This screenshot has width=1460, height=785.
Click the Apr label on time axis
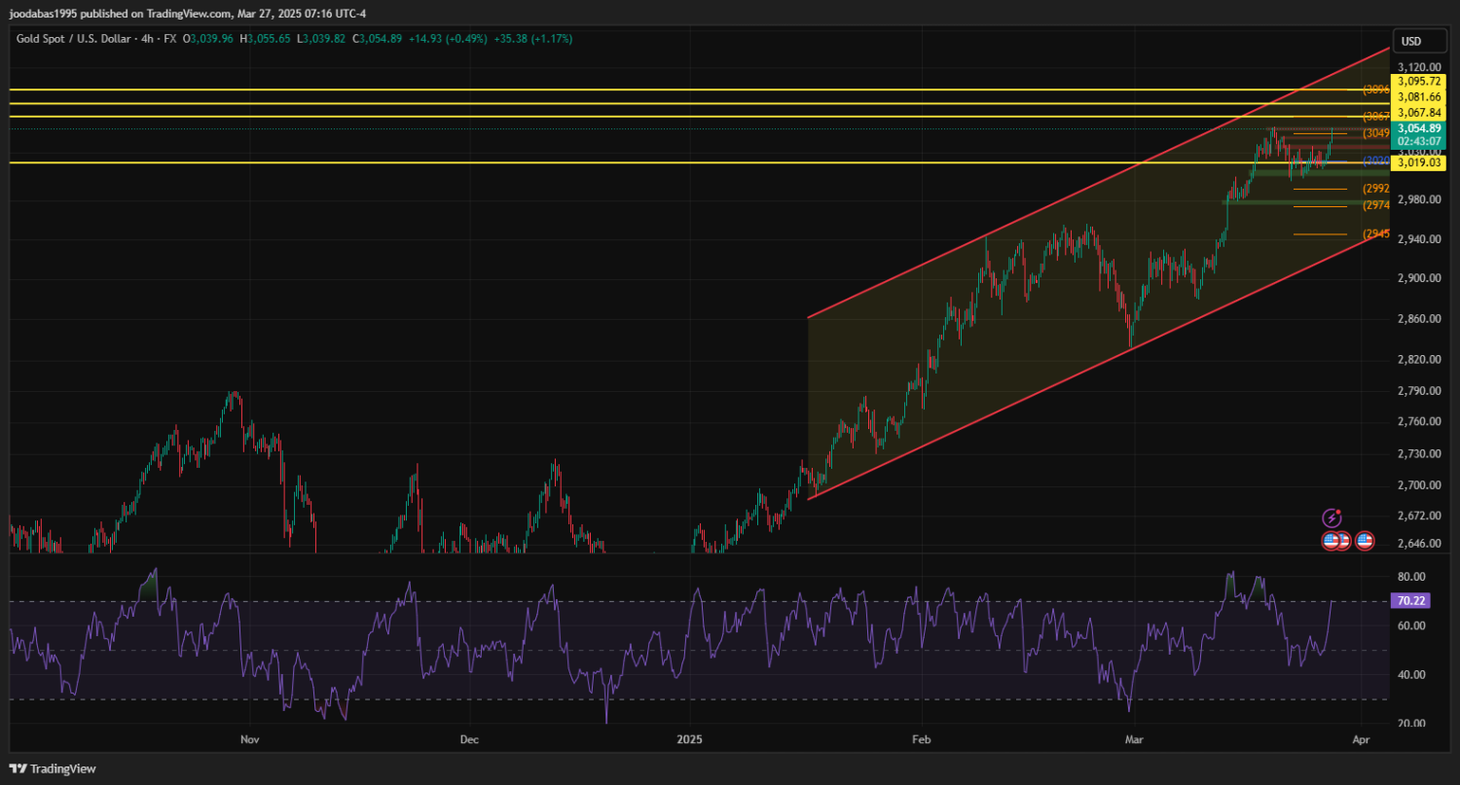tap(1361, 740)
